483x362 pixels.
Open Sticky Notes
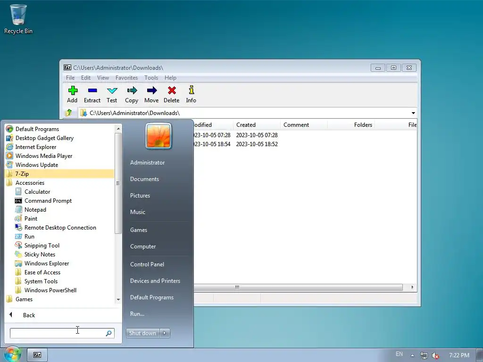(40, 254)
